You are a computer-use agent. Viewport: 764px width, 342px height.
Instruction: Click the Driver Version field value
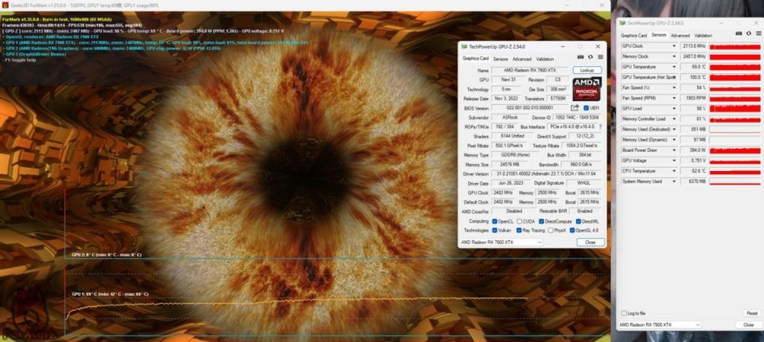546,173
